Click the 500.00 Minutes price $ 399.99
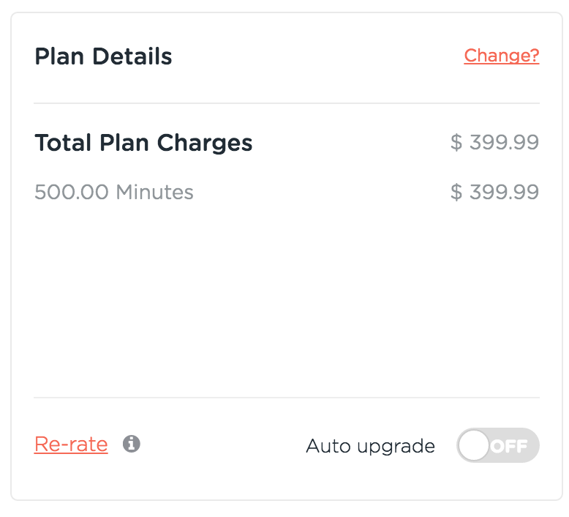Screen dimensions: 569x517 494,193
